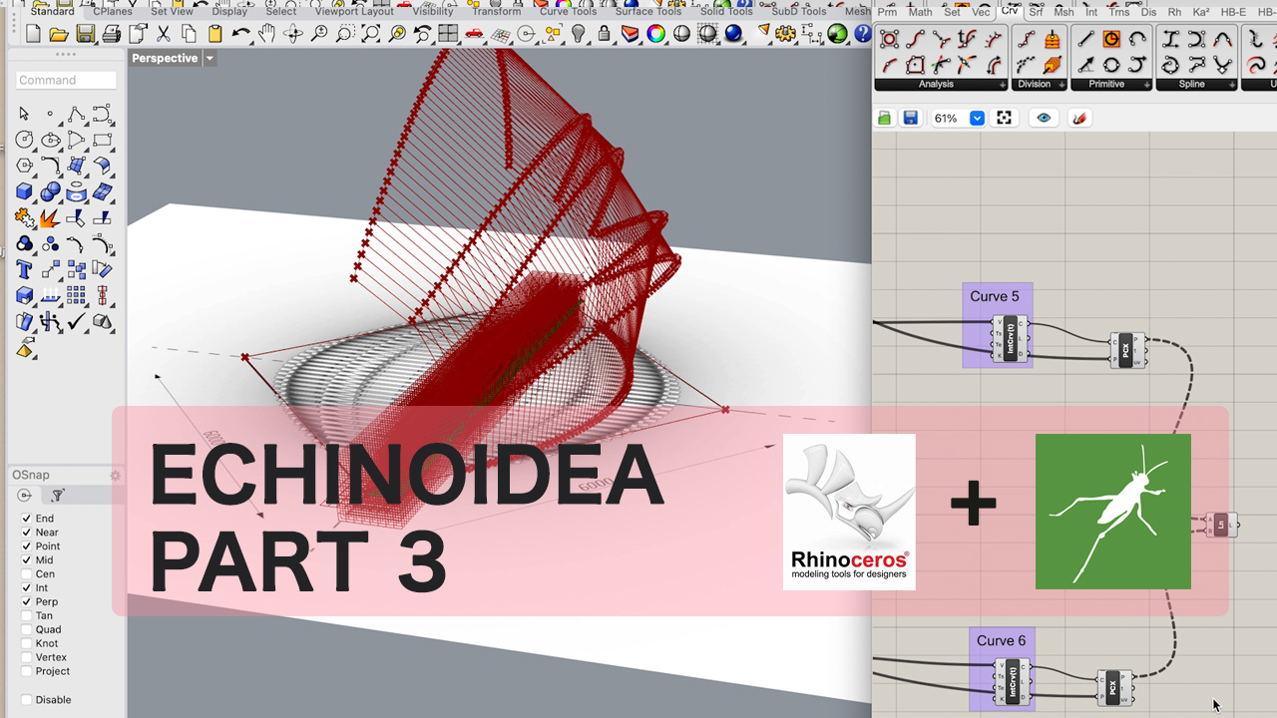Switch to Grasshopper Math tab
The width and height of the screenshot is (1277, 718).
tap(920, 12)
